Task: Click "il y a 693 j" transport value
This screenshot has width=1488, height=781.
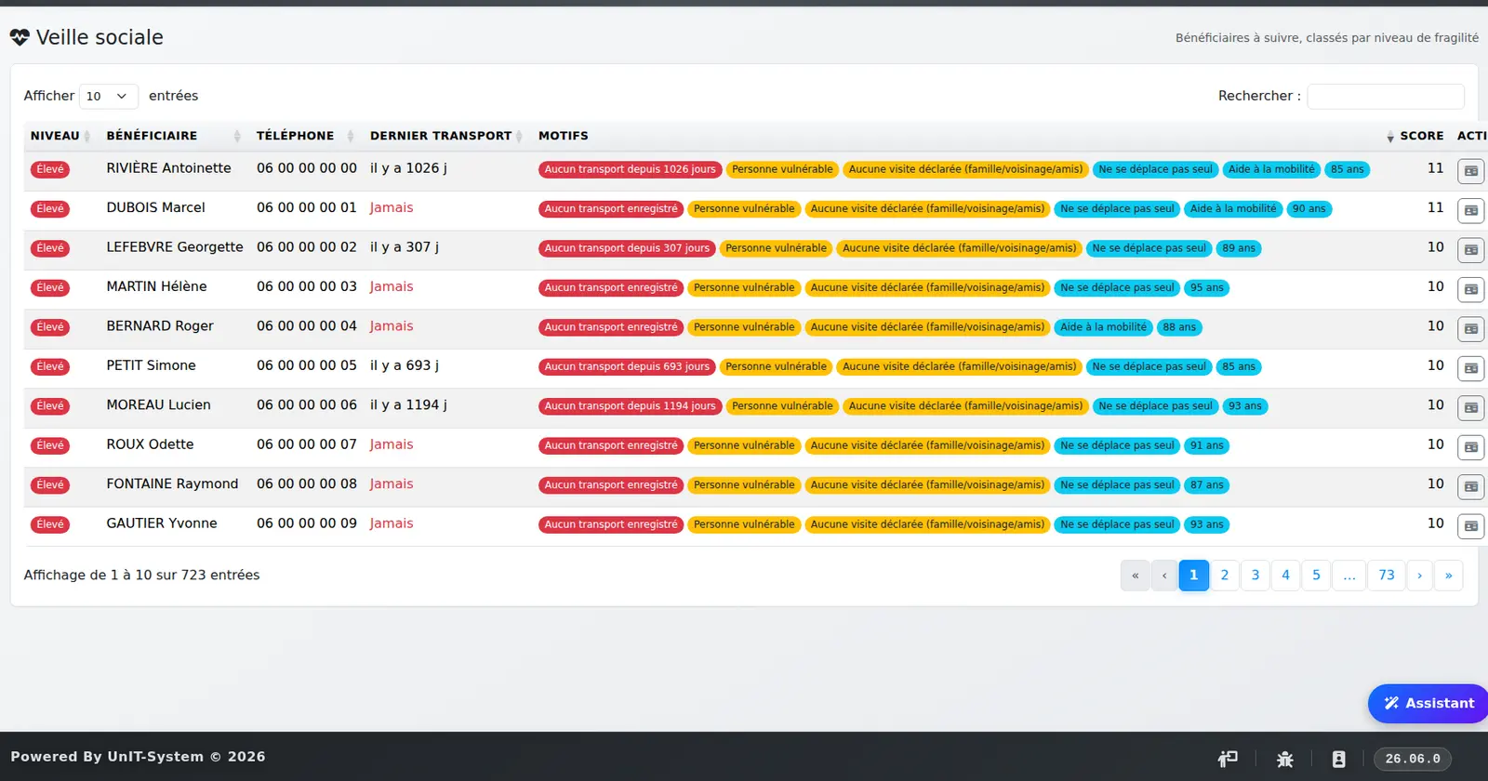Action: 405,365
